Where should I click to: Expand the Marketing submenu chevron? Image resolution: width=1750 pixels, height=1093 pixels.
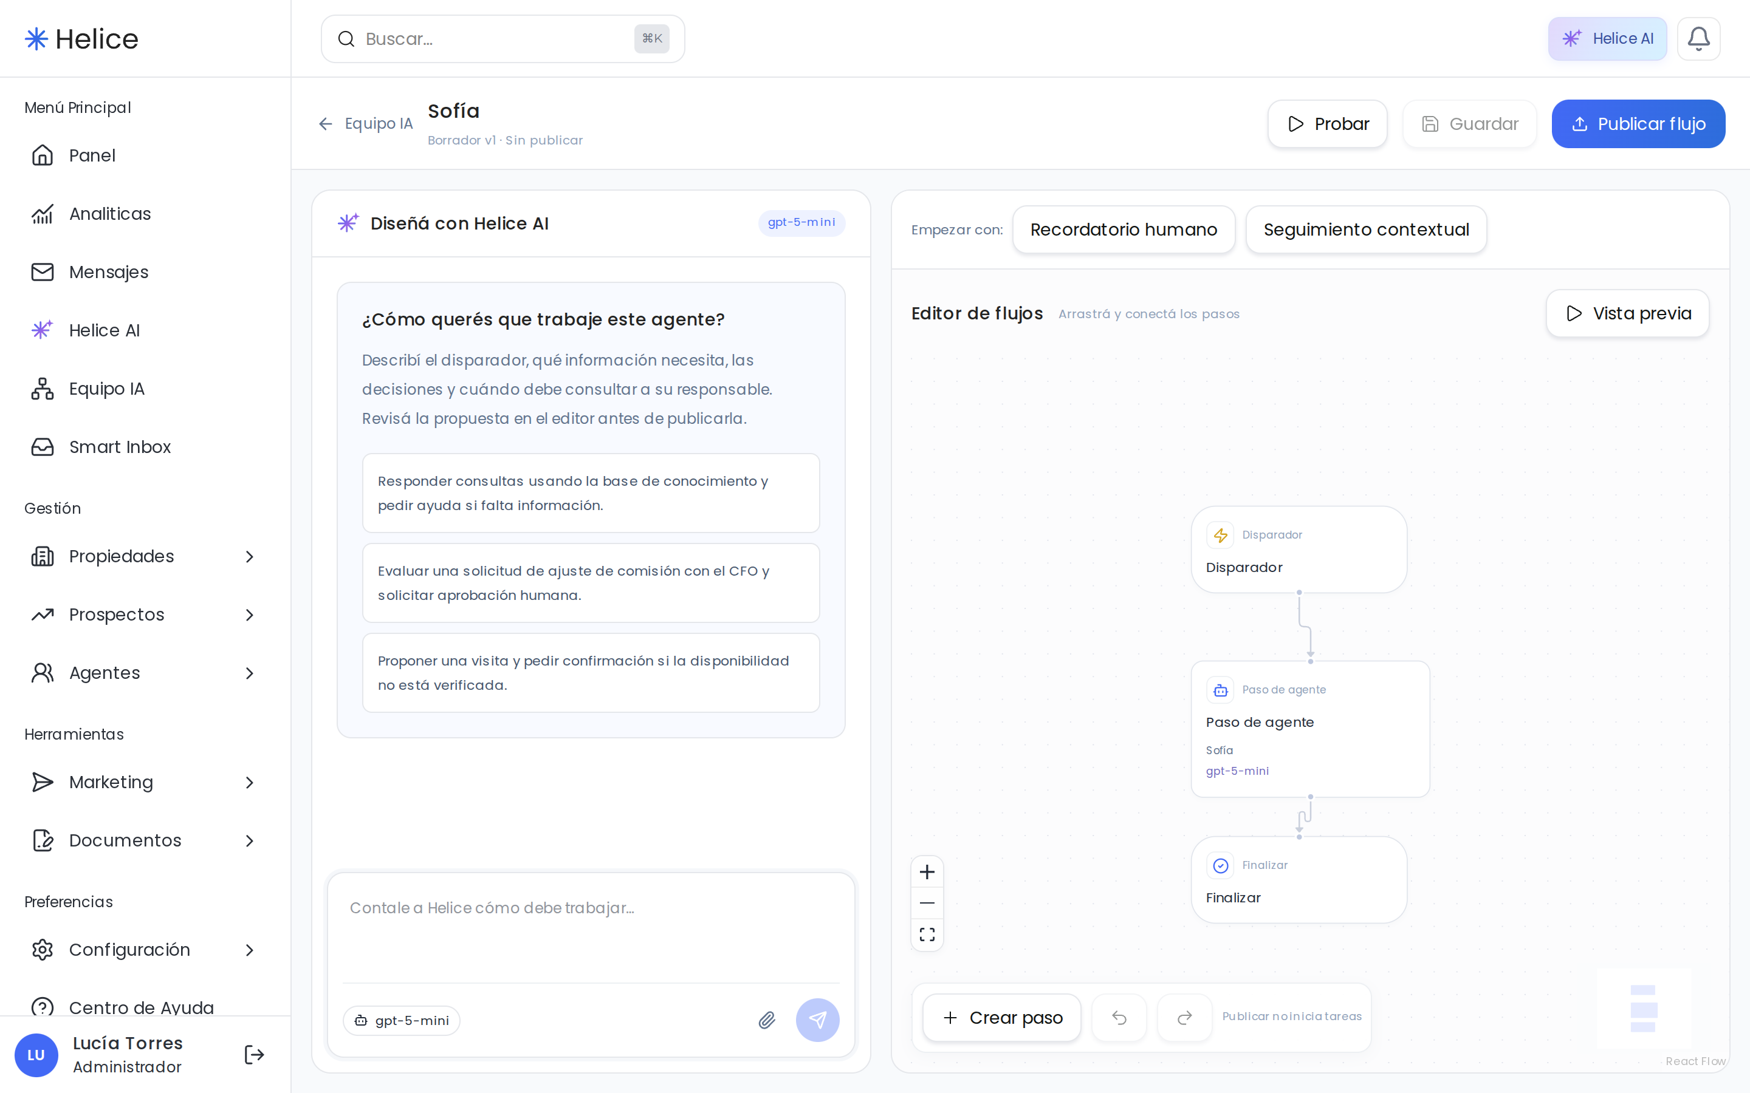pos(250,782)
